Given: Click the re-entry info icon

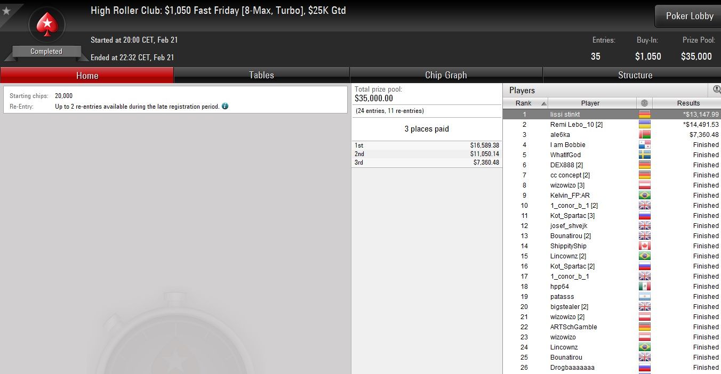Looking at the screenshot, I should [x=225, y=106].
